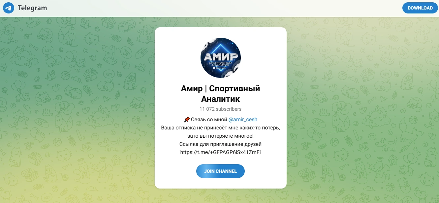
Task: Click the blue DOWNLOAD button
Action: pyautogui.click(x=420, y=8)
